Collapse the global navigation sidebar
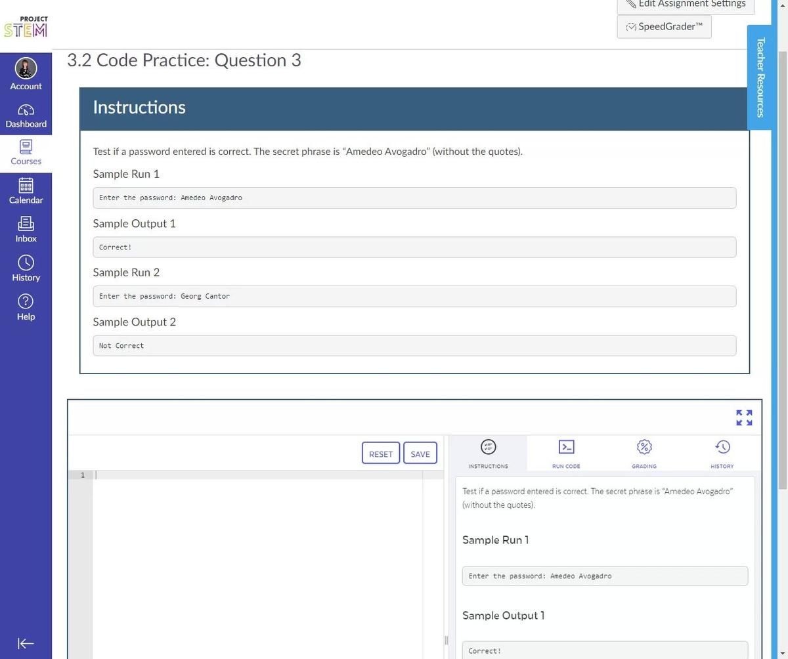Image resolution: width=788 pixels, height=659 pixels. (26, 643)
